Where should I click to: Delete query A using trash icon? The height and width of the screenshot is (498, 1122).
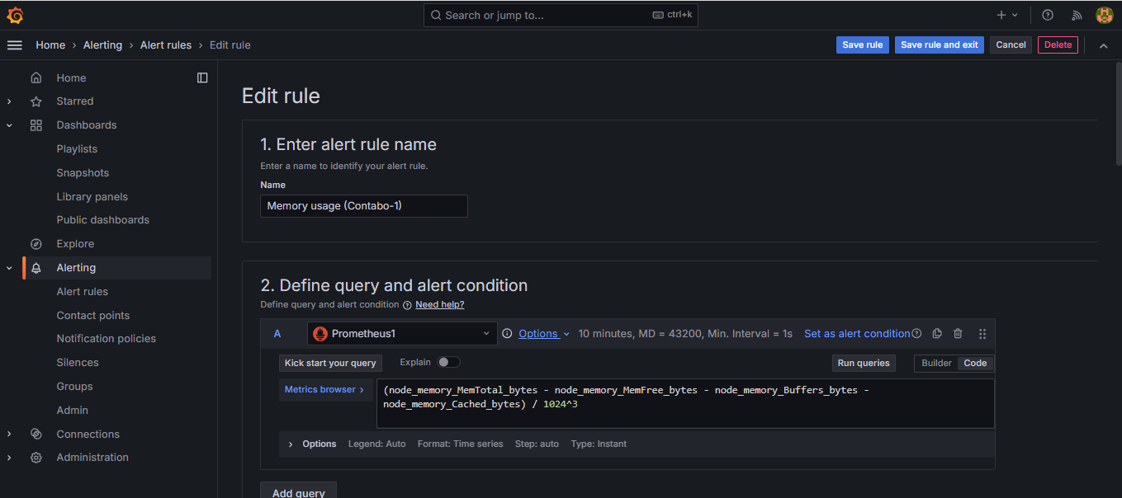point(958,334)
